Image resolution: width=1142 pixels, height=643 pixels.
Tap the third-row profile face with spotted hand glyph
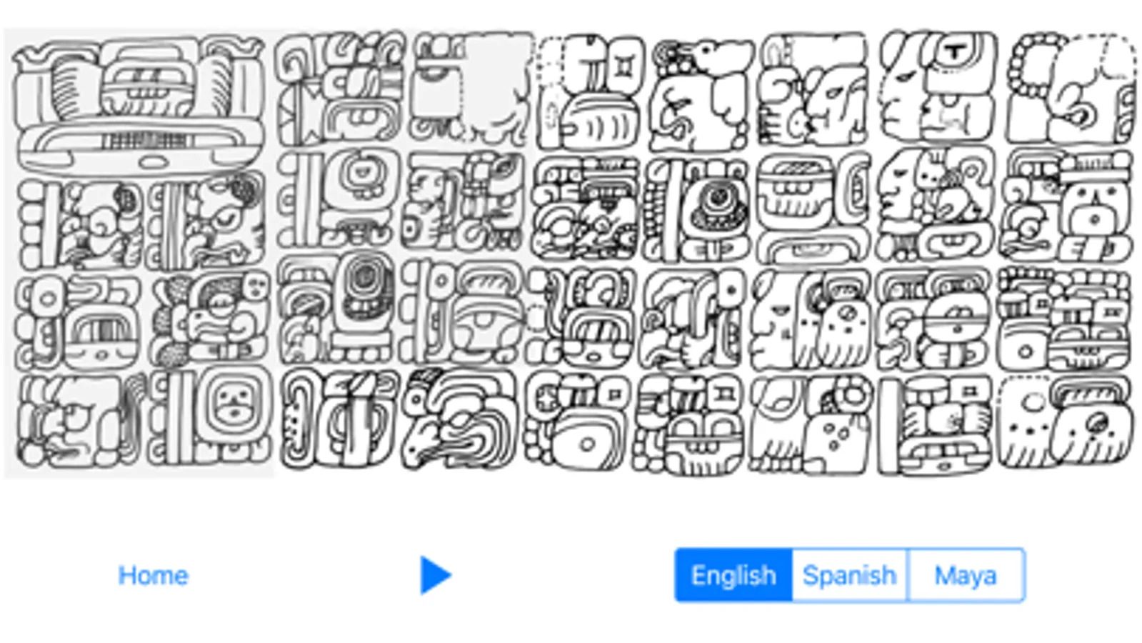(810, 319)
